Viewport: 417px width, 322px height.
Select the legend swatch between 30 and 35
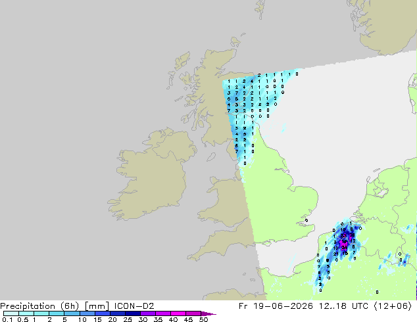pos(147,313)
